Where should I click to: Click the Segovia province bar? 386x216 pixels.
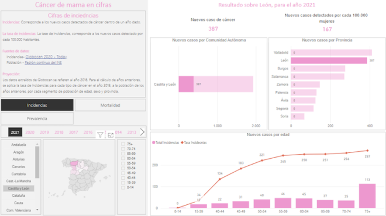[x=302, y=109]
